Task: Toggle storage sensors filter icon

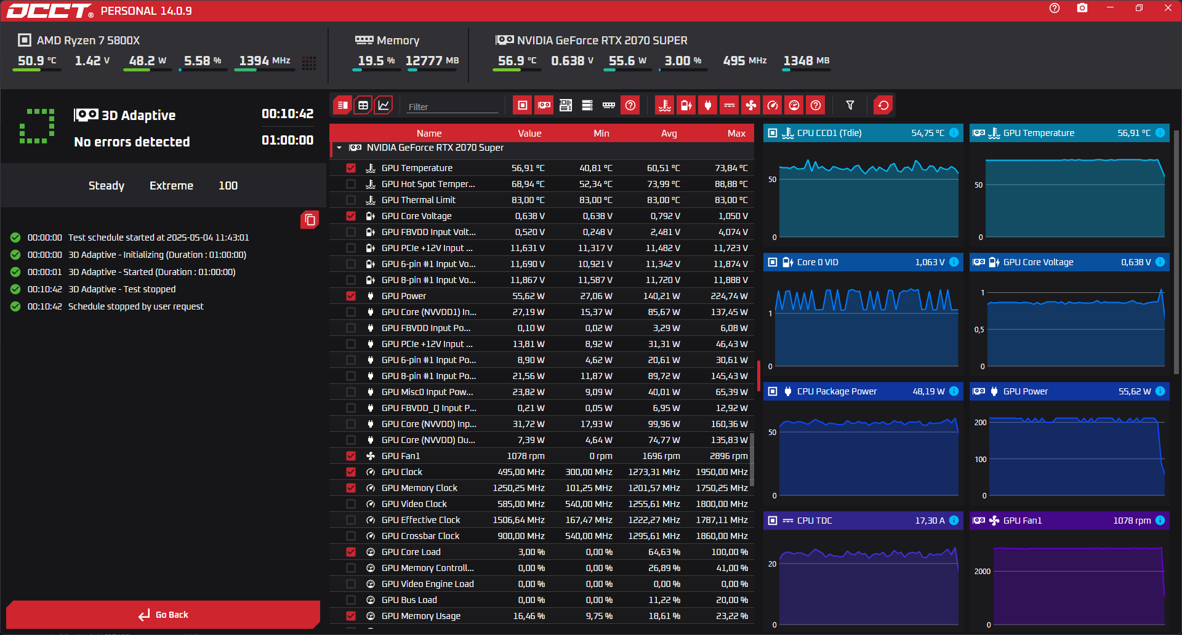Action: 587,105
